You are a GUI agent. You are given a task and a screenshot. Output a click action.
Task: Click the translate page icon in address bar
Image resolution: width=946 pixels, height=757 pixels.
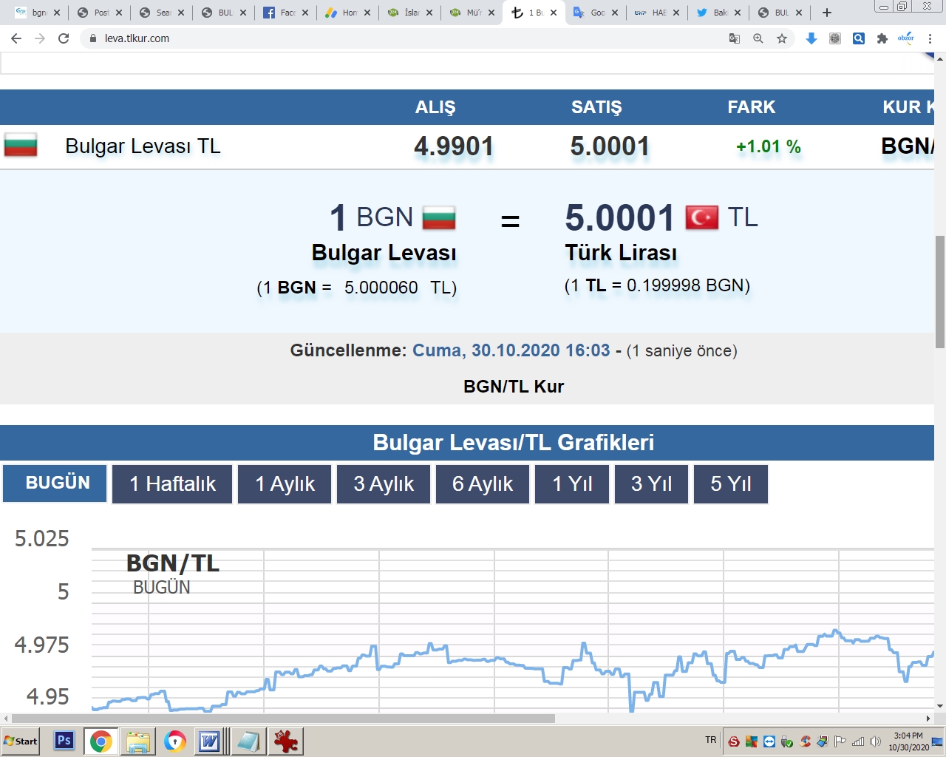(x=734, y=38)
